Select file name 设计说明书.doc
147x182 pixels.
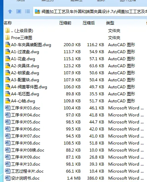point(25,178)
